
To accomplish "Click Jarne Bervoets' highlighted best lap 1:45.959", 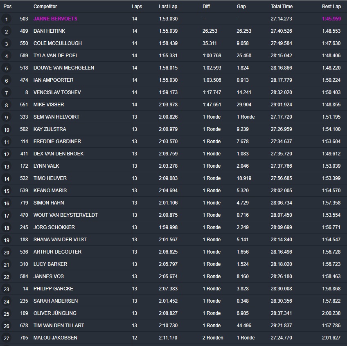I will pyautogui.click(x=331, y=19).
